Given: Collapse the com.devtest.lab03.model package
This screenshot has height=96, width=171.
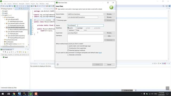Looking at the screenshot, I should (5, 31).
